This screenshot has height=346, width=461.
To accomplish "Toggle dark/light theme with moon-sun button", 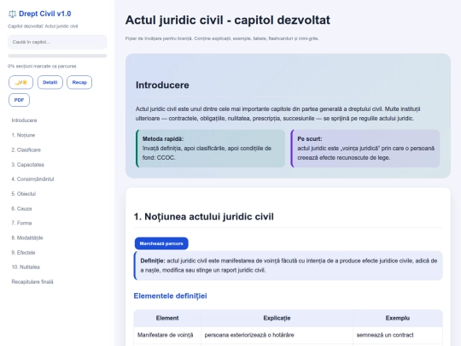I will pos(20,82).
